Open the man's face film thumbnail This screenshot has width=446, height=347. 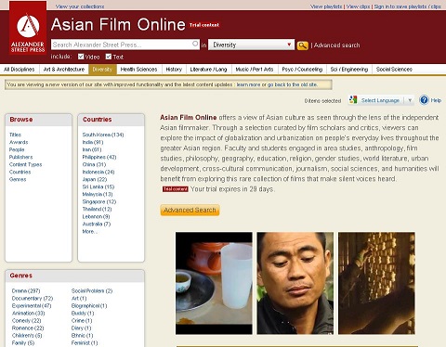pyautogui.click(x=295, y=283)
